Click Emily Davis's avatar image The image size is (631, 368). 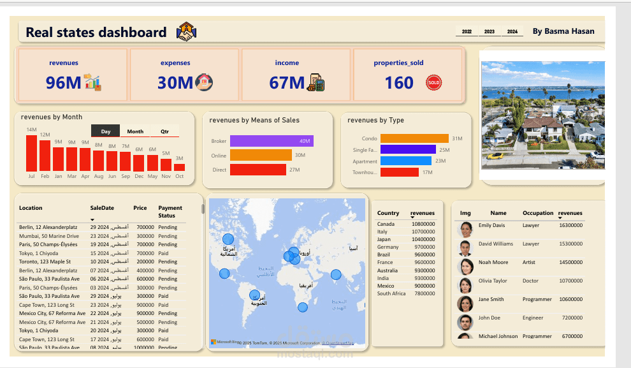pyautogui.click(x=465, y=230)
